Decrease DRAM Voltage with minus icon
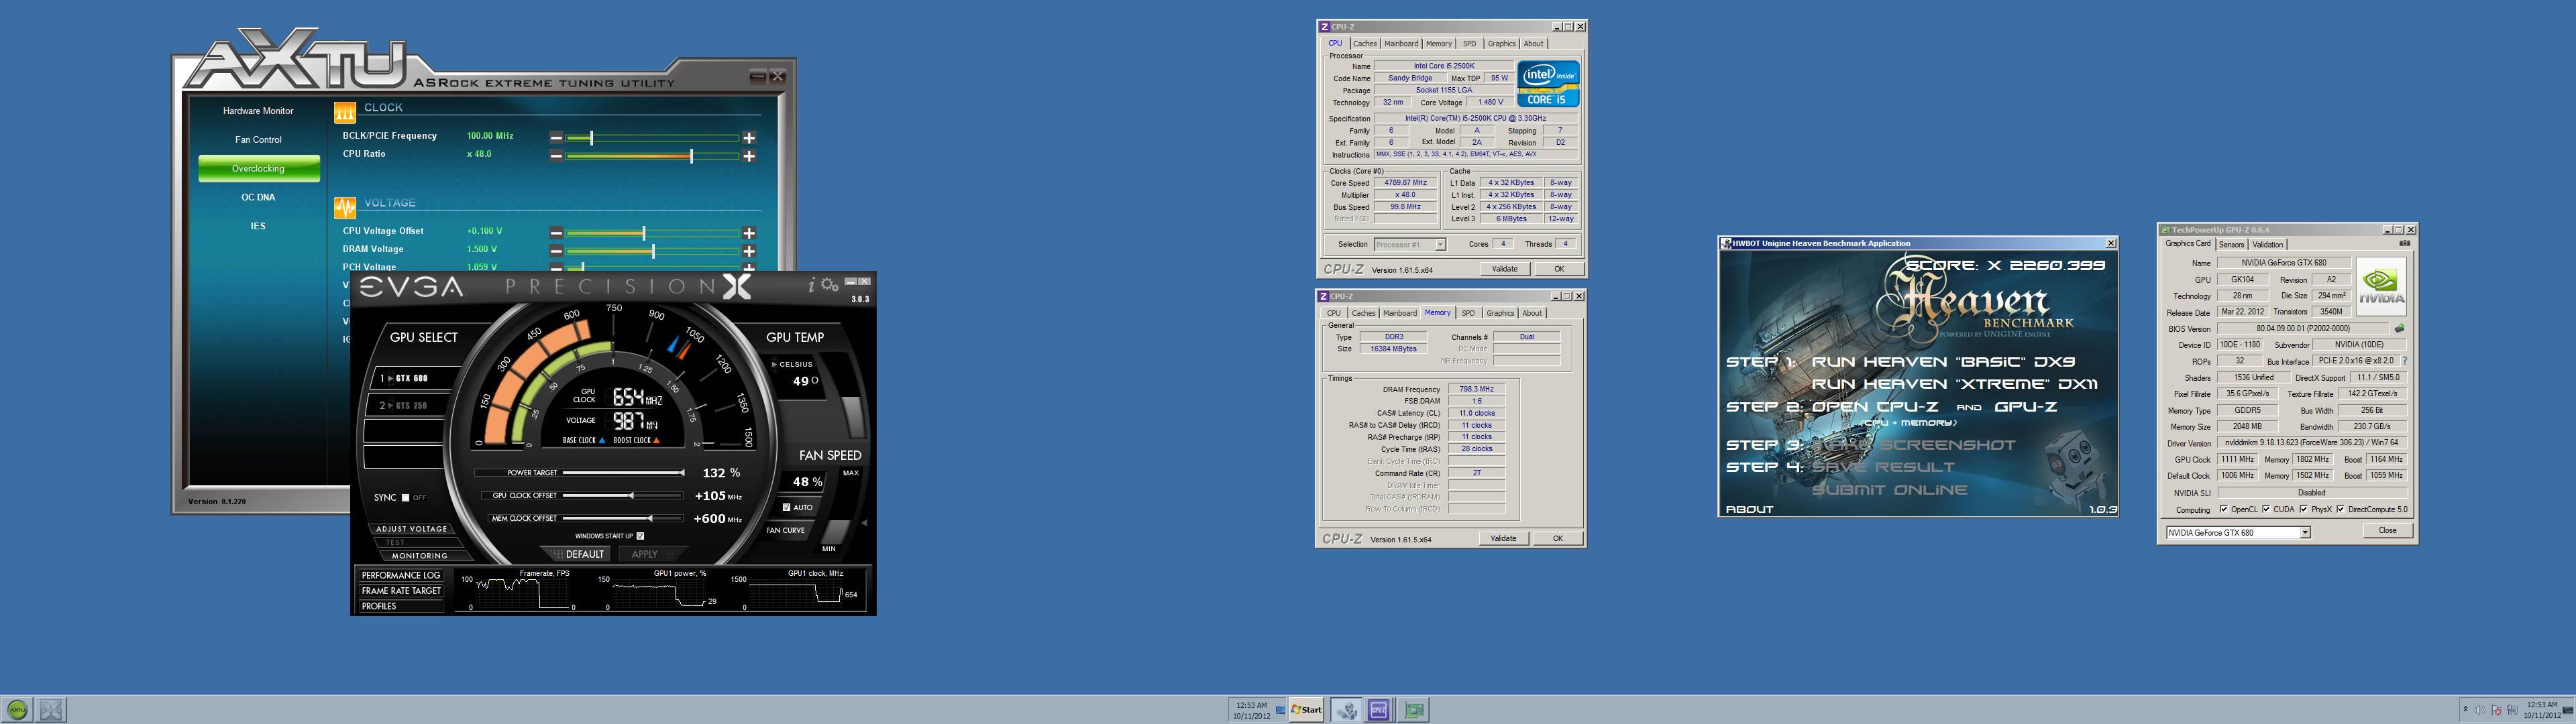 (x=556, y=250)
